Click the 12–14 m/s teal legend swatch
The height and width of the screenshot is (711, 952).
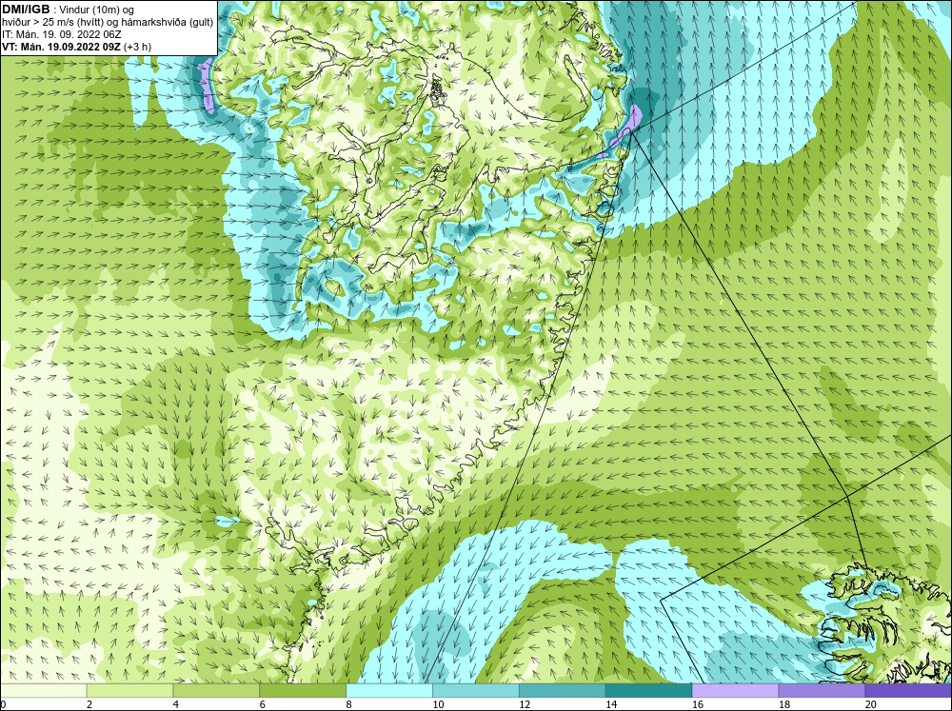[x=563, y=690]
